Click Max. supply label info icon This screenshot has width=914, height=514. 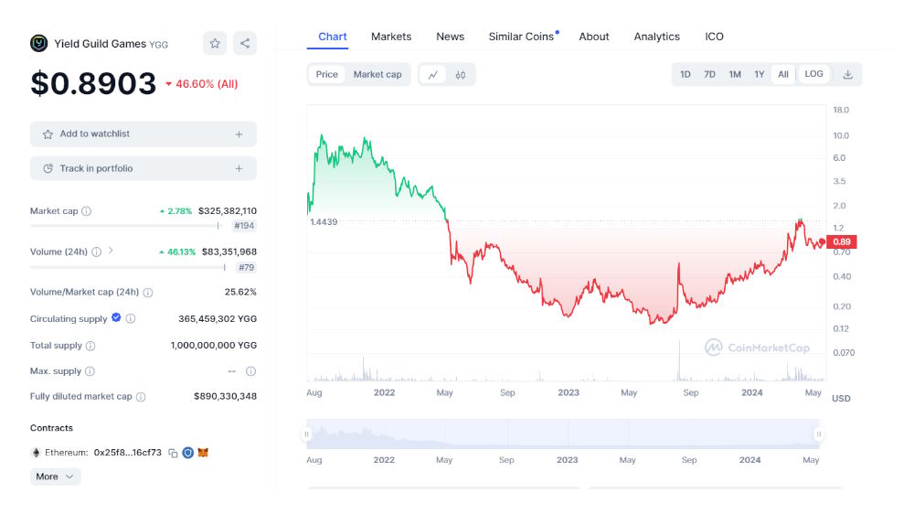[90, 371]
